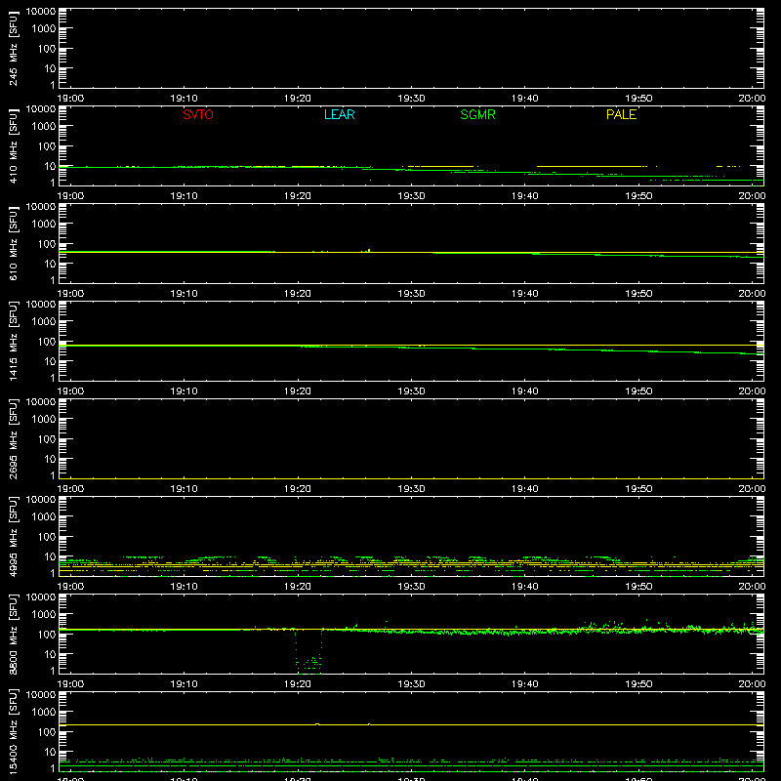Select the 4995 MHz [SFU] axis title
This screenshot has height=781, width=781.
click(13, 536)
